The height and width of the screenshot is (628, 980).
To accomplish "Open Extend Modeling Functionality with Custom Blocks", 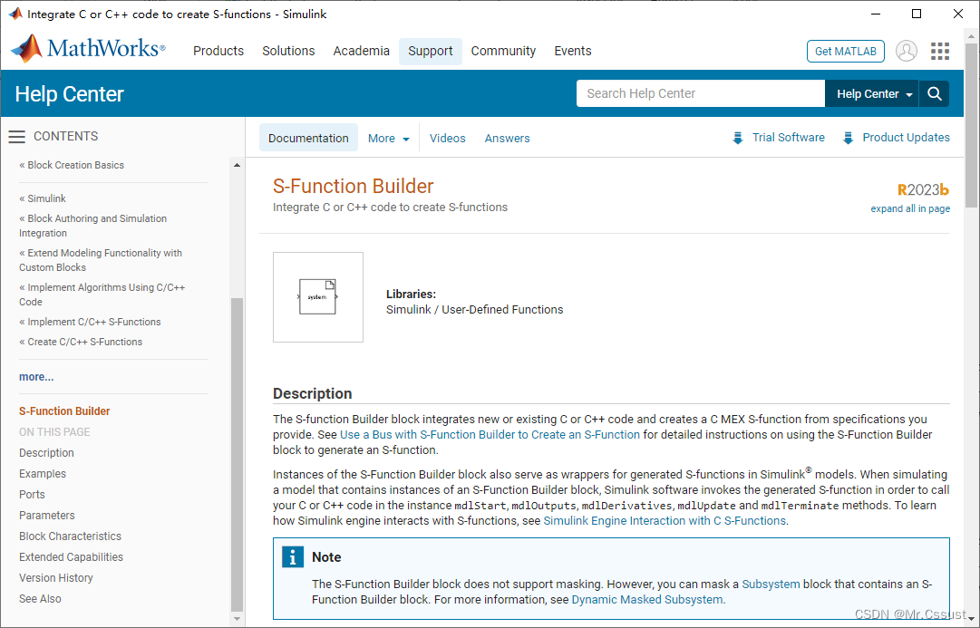I will 101,260.
